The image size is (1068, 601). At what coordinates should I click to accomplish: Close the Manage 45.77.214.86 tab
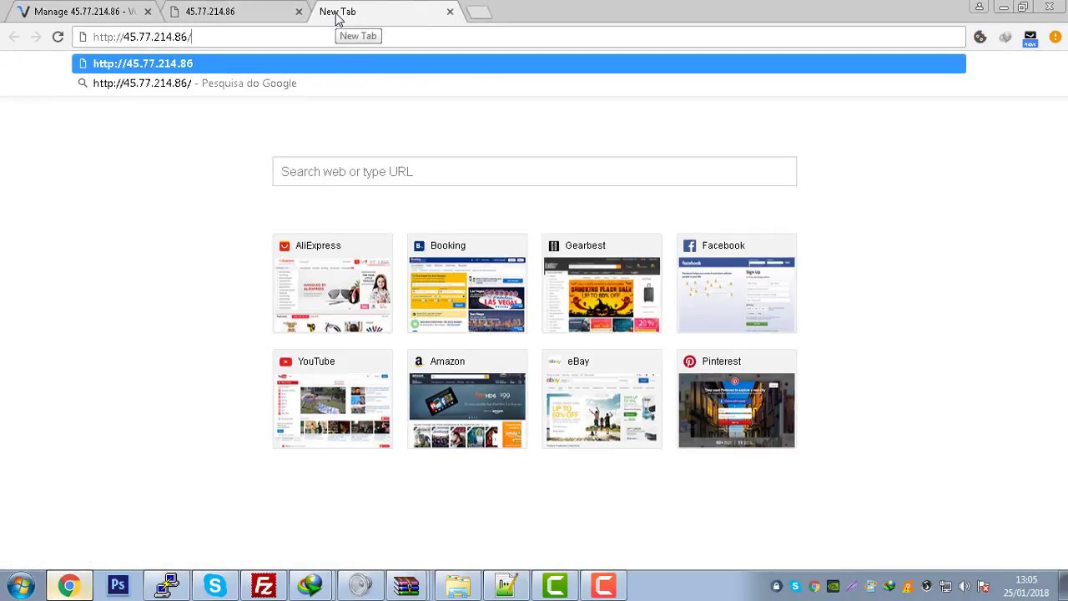(148, 12)
